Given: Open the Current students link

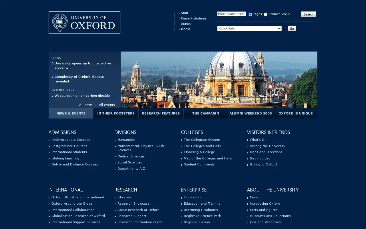Looking at the screenshot, I should pos(194,18).
